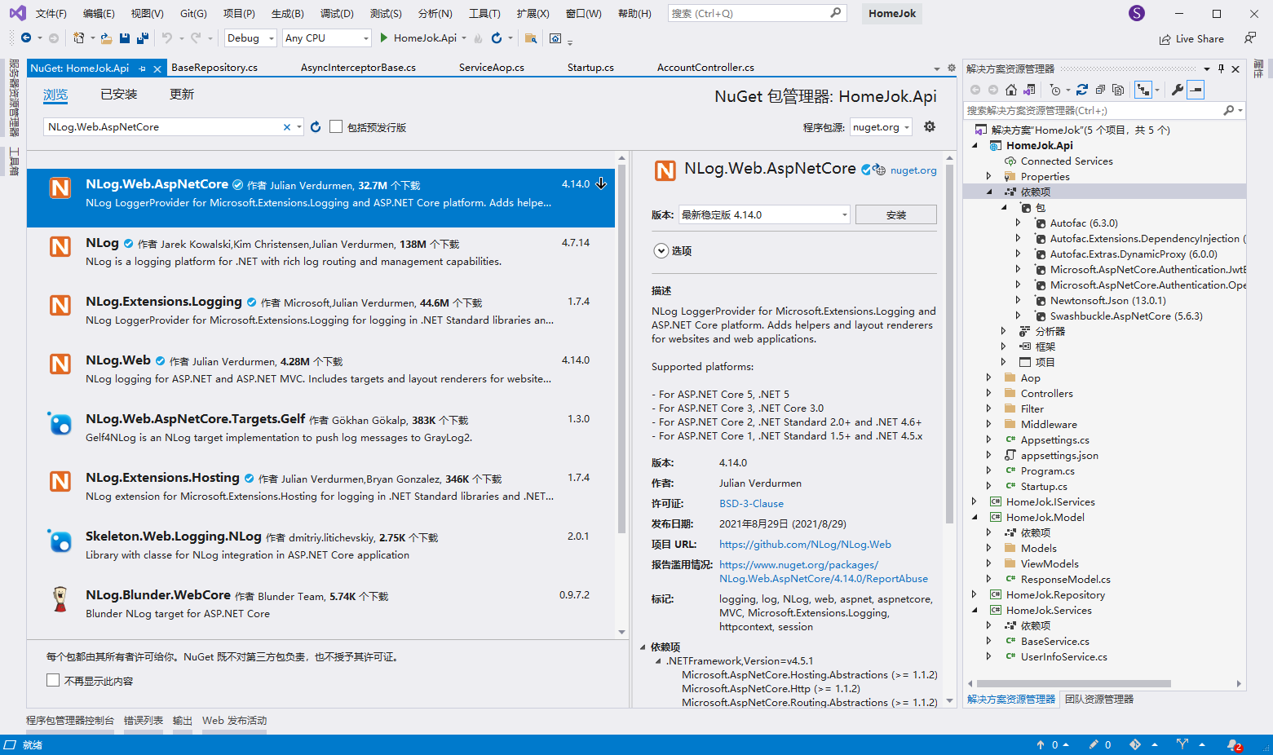Switch to the Updates (更新) tab
The height and width of the screenshot is (755, 1273).
click(x=182, y=95)
